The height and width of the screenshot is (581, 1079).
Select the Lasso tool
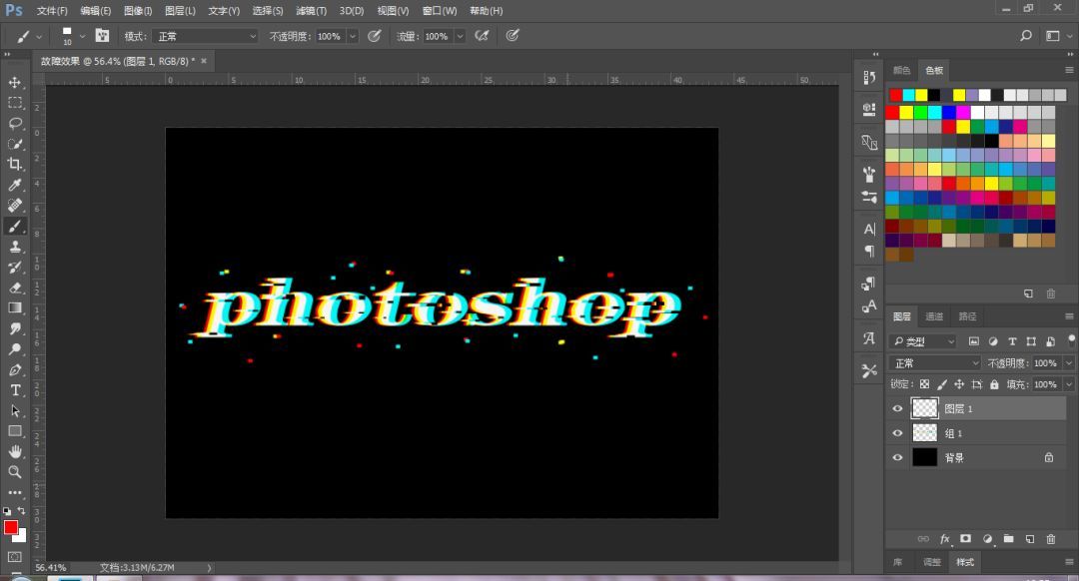[14, 123]
